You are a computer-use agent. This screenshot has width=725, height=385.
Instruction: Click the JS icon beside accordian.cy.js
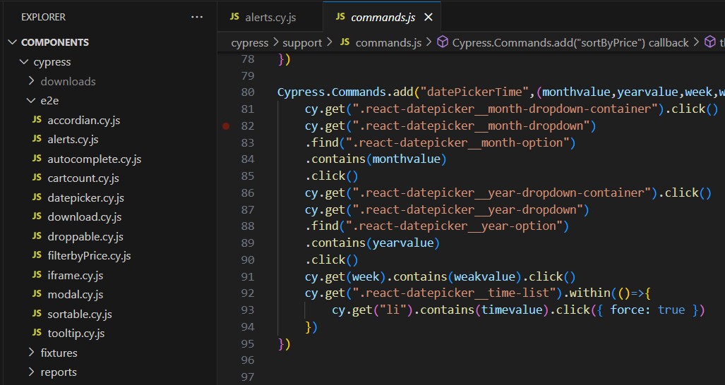tap(37, 120)
